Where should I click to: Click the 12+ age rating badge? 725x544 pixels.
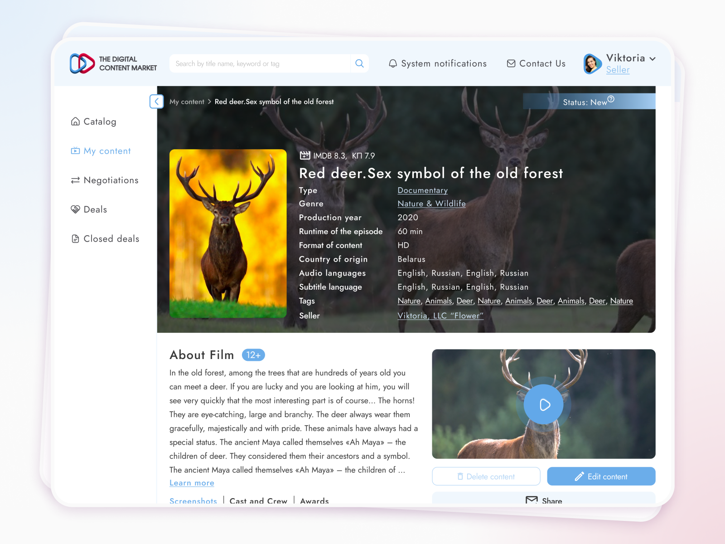tap(253, 355)
